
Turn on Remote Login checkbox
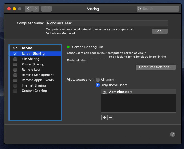[x=15, y=70]
